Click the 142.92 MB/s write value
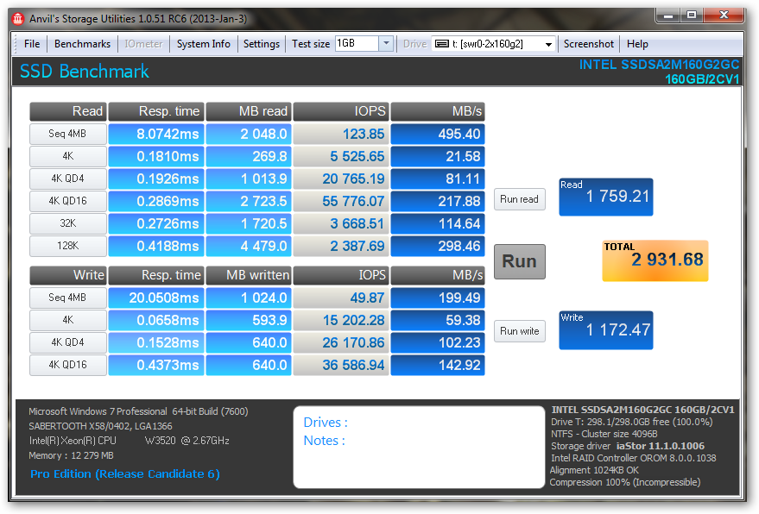This screenshot has height=514, width=759. pyautogui.click(x=438, y=365)
